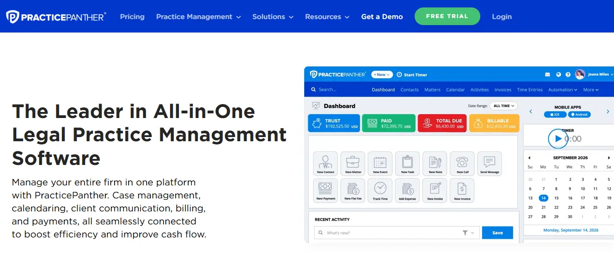Click the left arrow beside Mobile Apps
Viewport: 614px width, 256px height.
531,112
